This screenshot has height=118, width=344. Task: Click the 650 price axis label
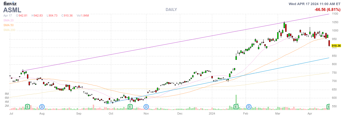pos(335,89)
